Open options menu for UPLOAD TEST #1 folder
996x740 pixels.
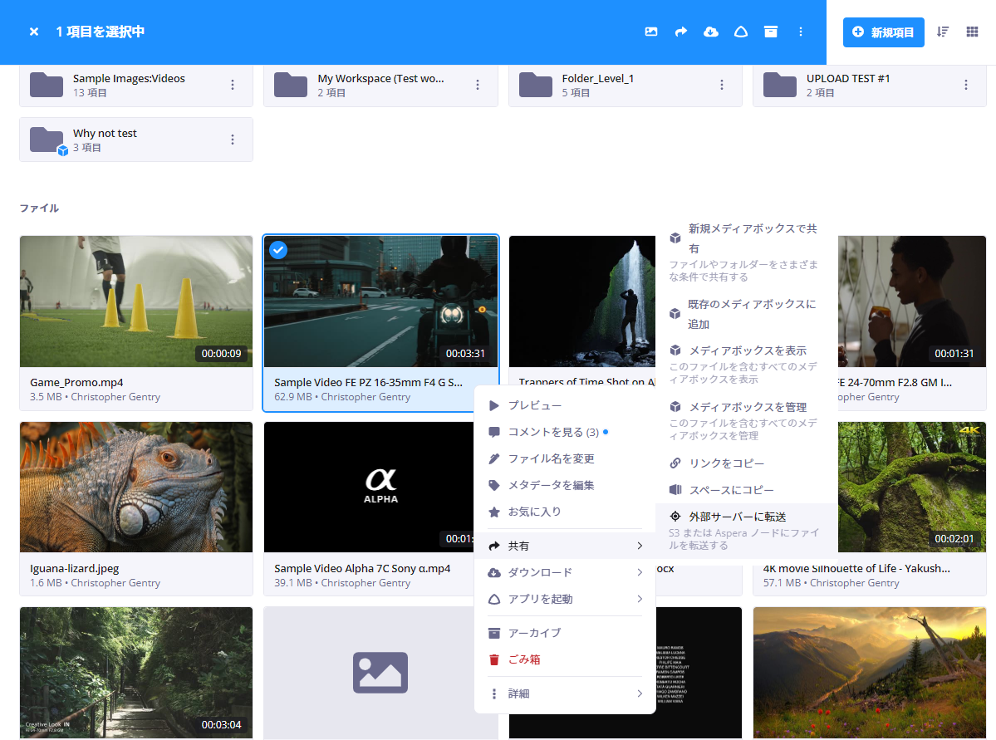click(966, 85)
